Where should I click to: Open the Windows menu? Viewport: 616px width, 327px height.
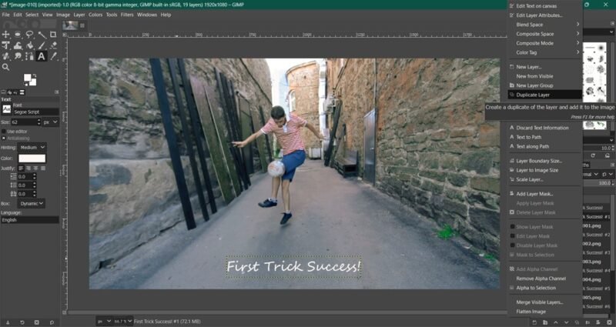tap(147, 15)
